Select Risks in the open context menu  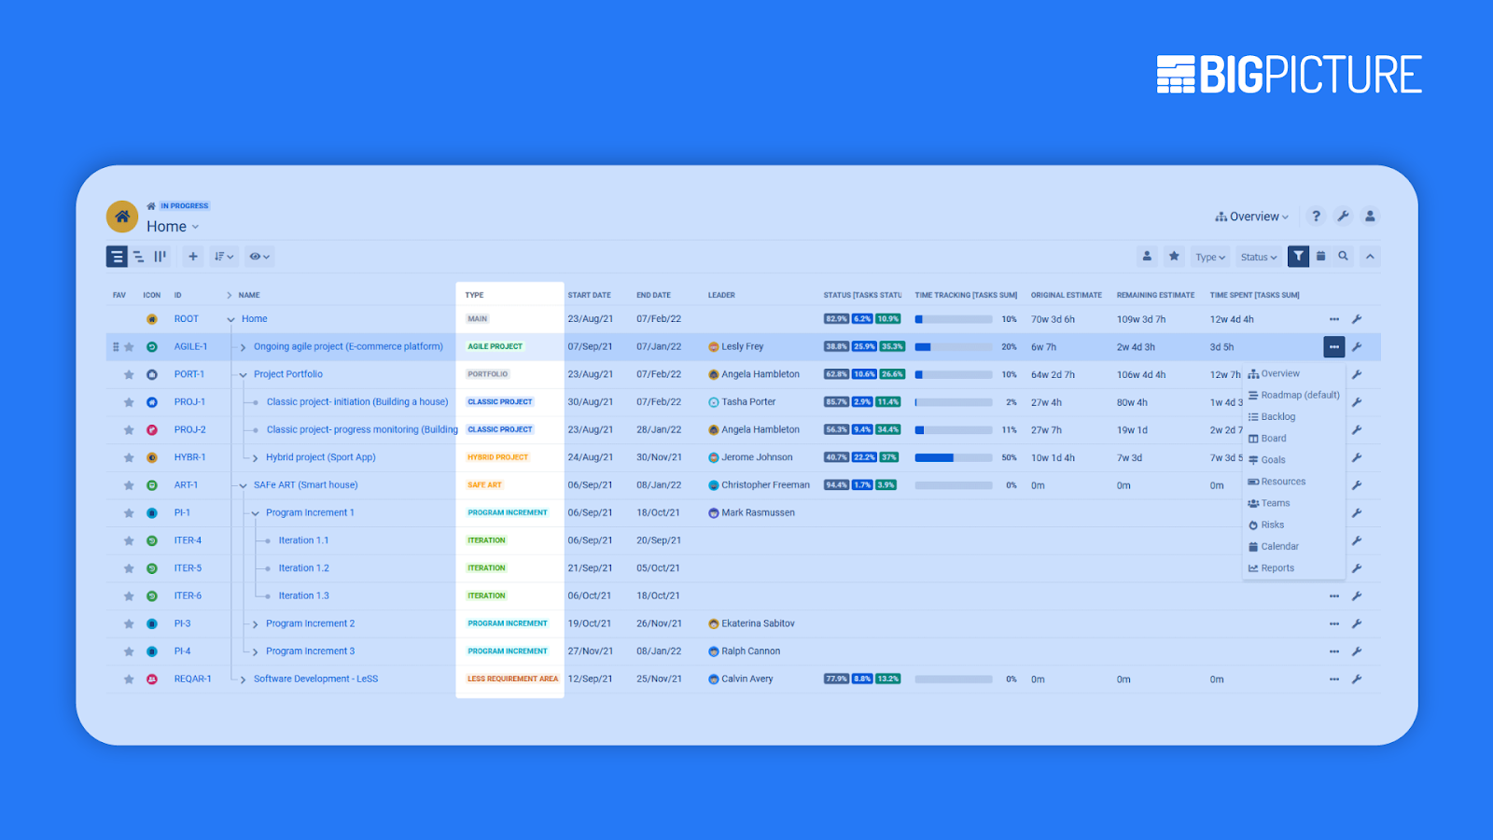[x=1271, y=525]
